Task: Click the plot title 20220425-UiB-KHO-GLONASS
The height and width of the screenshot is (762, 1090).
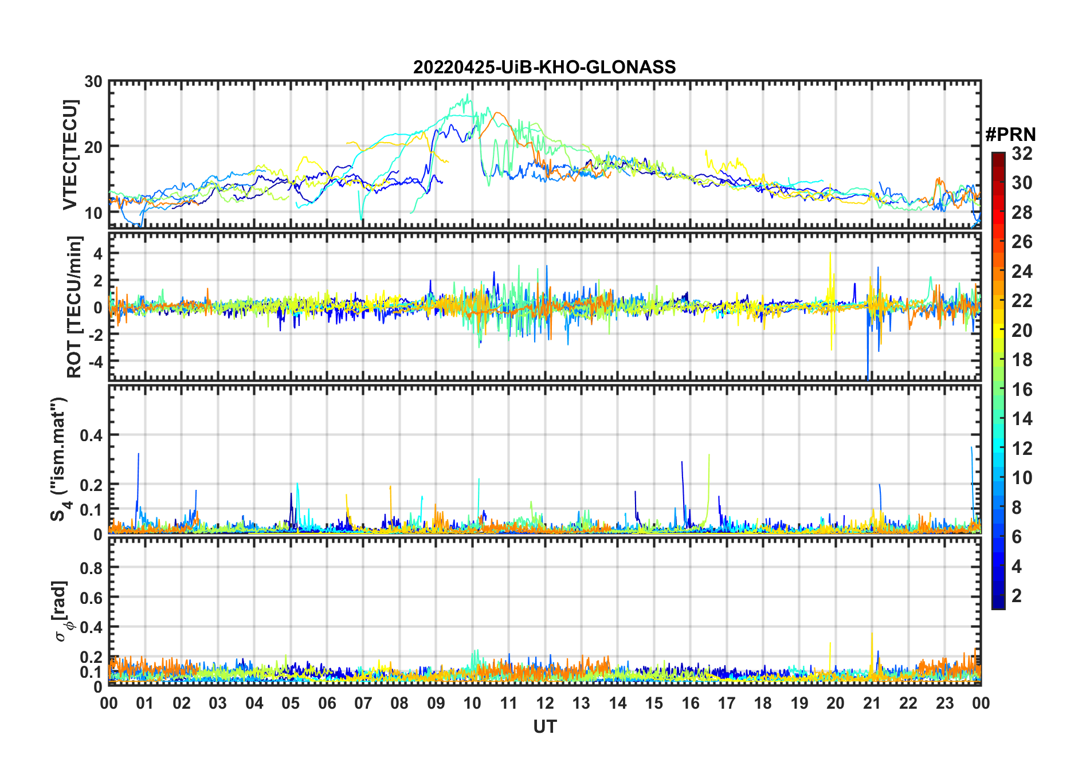Action: click(x=544, y=67)
